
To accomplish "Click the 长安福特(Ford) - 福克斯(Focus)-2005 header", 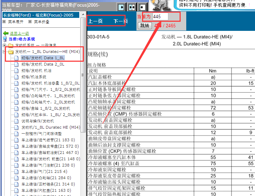I will click(x=41, y=15).
